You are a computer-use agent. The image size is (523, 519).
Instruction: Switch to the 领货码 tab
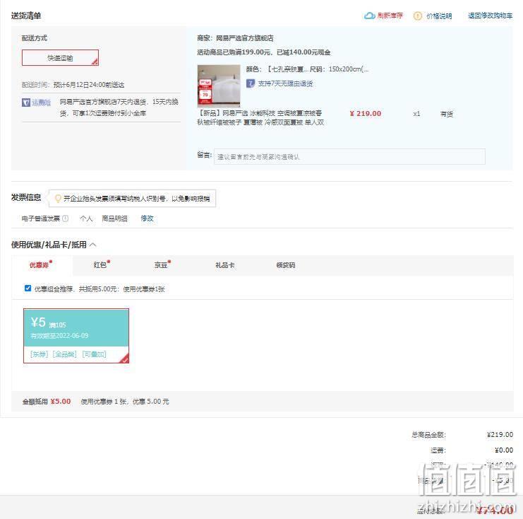pos(286,265)
